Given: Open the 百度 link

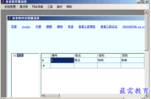Looking at the screenshot, I should [14, 27].
